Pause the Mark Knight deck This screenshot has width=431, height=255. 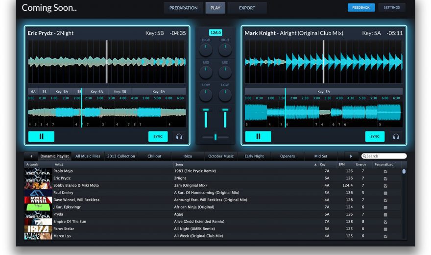coord(258,136)
